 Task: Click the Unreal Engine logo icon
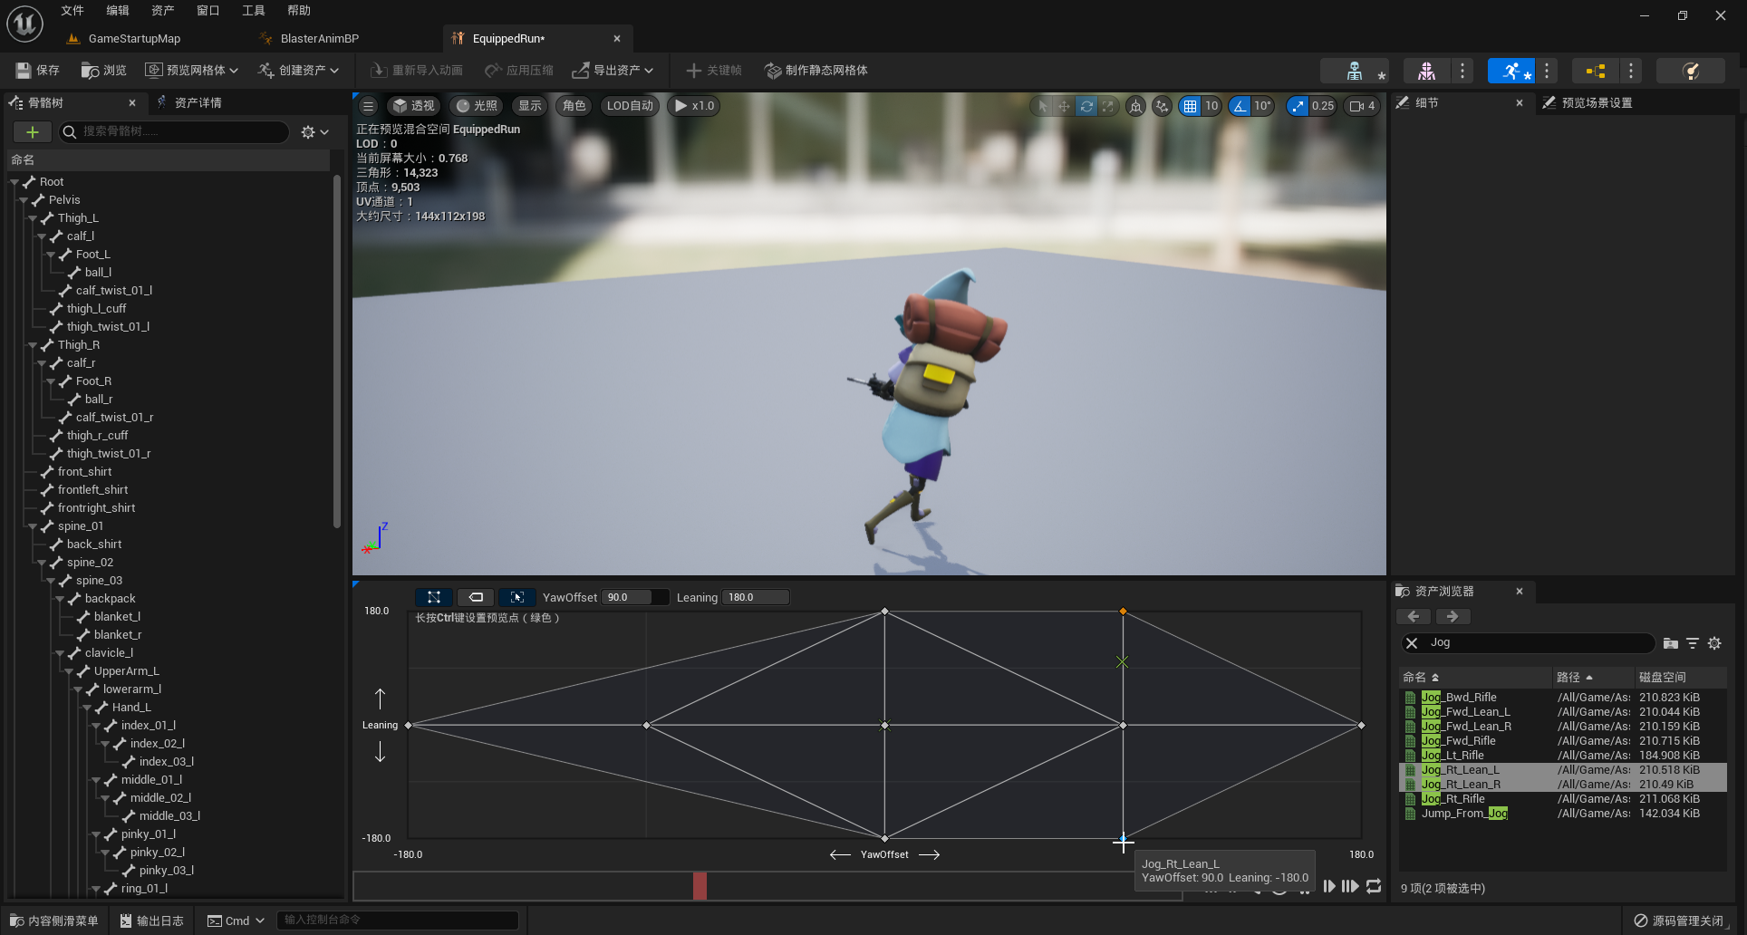pyautogui.click(x=25, y=24)
